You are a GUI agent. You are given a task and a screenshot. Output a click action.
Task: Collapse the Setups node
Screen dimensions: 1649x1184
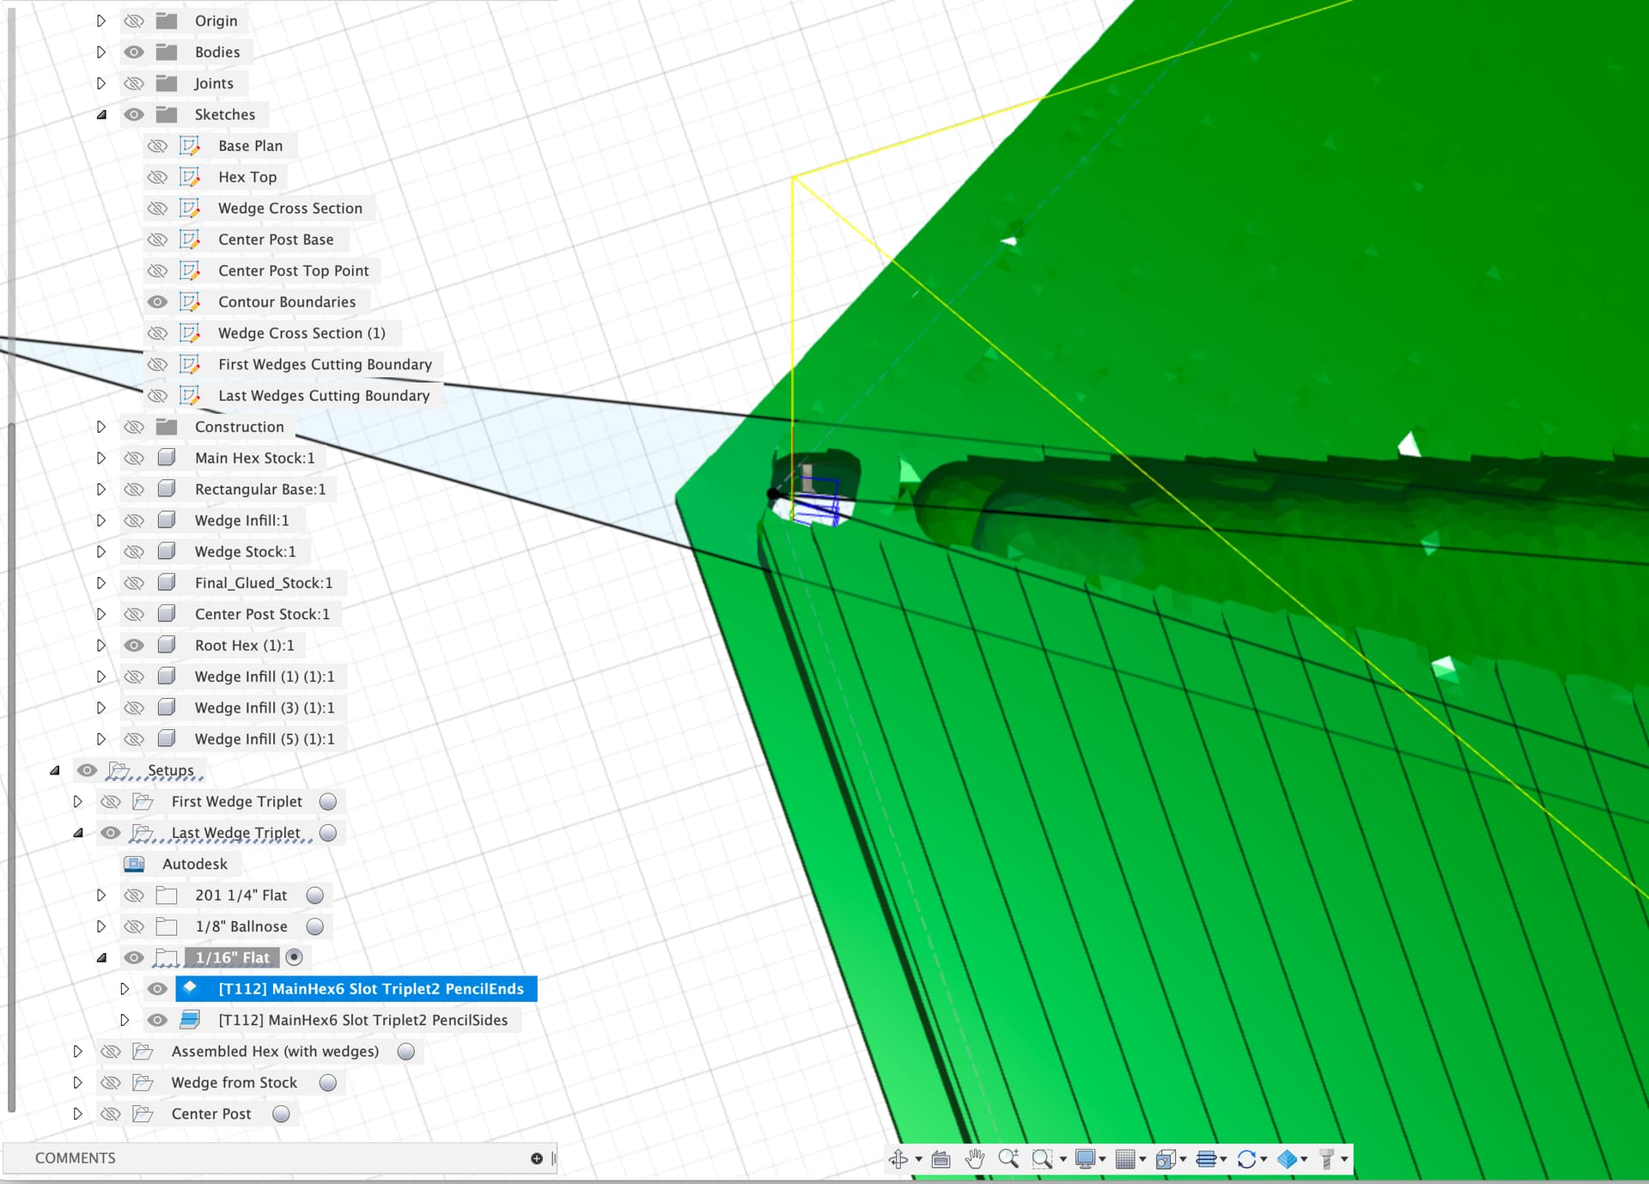(x=55, y=770)
